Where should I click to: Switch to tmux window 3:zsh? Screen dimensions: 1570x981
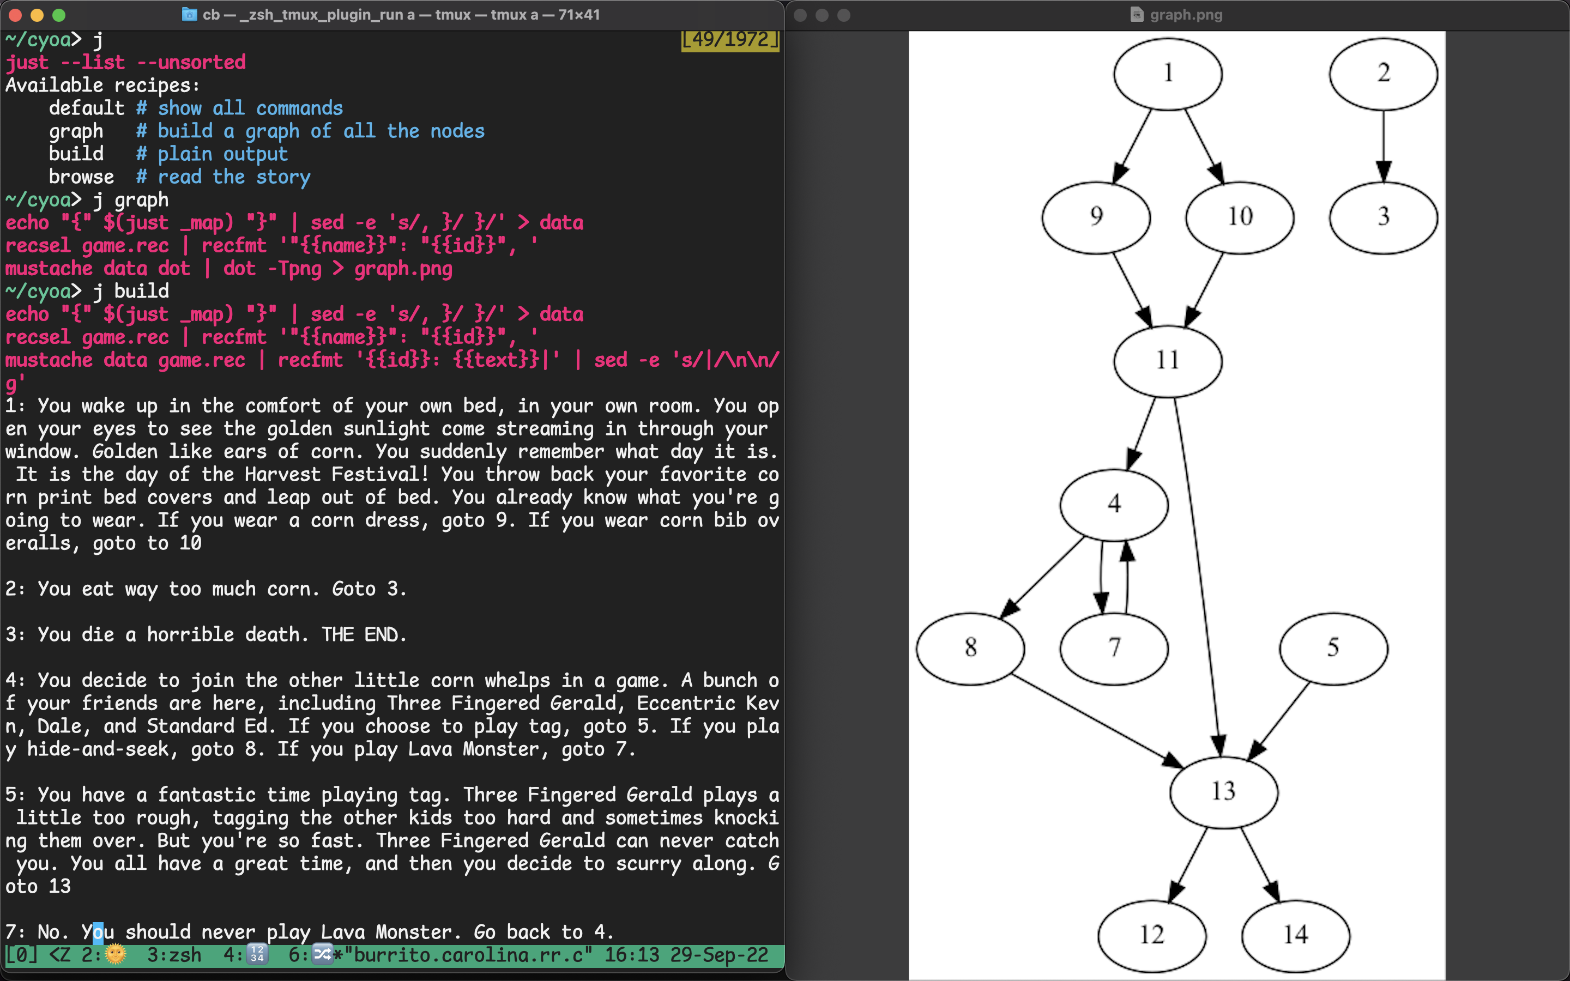[174, 954]
